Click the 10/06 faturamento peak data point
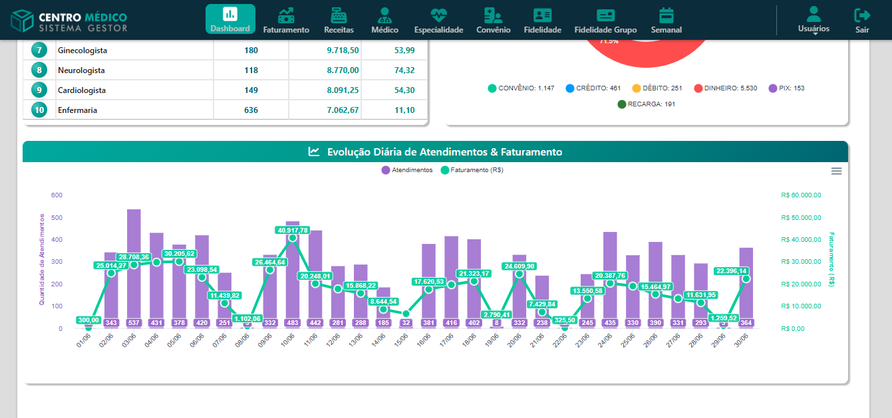The image size is (892, 418). point(293,238)
